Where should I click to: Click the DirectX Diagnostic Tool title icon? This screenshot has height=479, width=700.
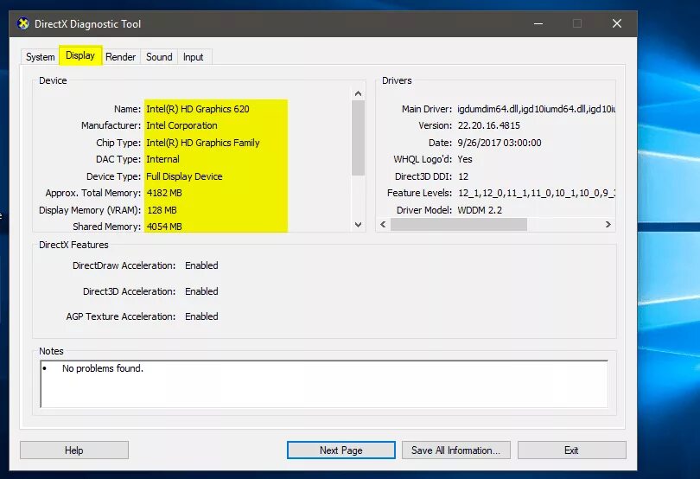(x=23, y=23)
